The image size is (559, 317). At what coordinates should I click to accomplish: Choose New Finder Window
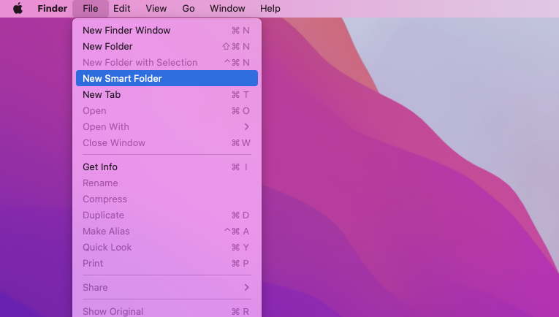tap(167, 30)
